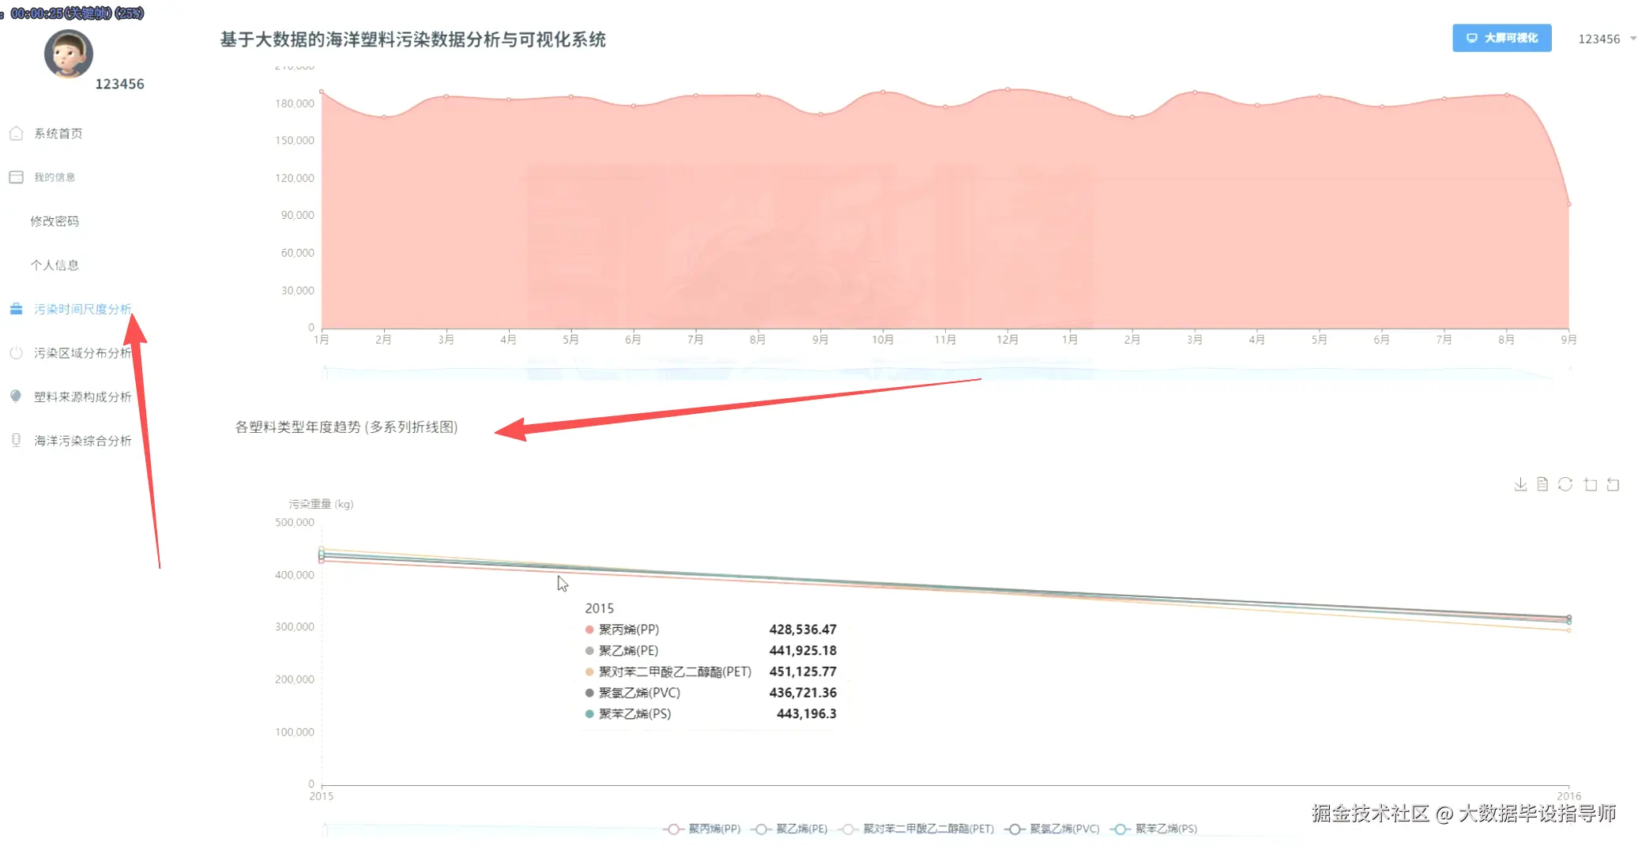Image resolution: width=1638 pixels, height=846 pixels.
Task: Open the 修改密码 menu item
Action: tap(55, 220)
